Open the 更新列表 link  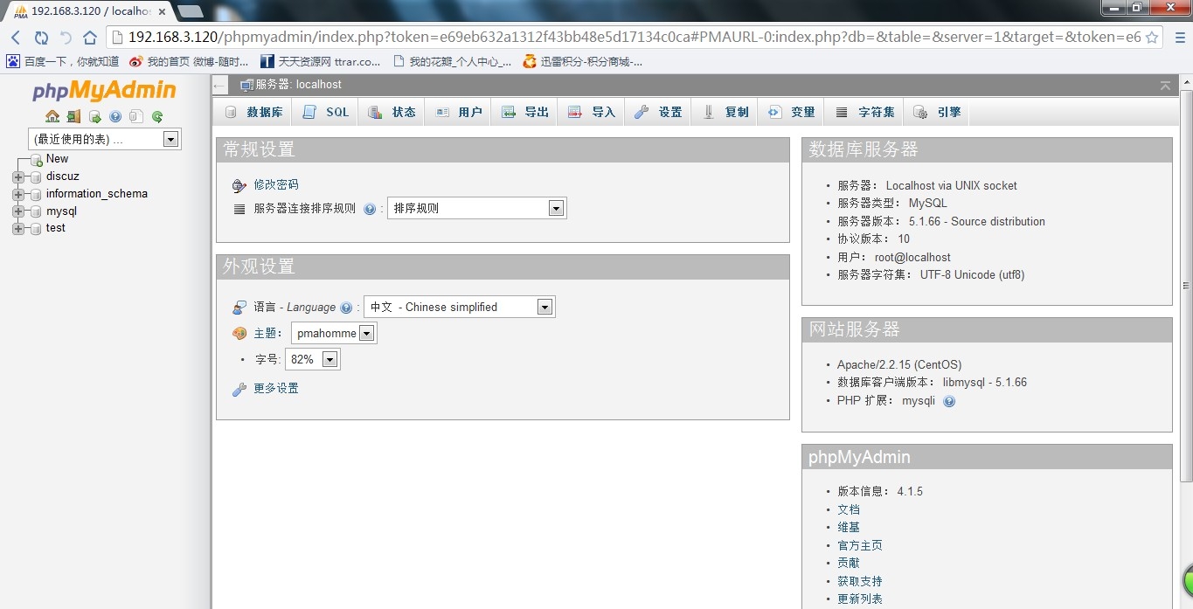pyautogui.click(x=860, y=599)
